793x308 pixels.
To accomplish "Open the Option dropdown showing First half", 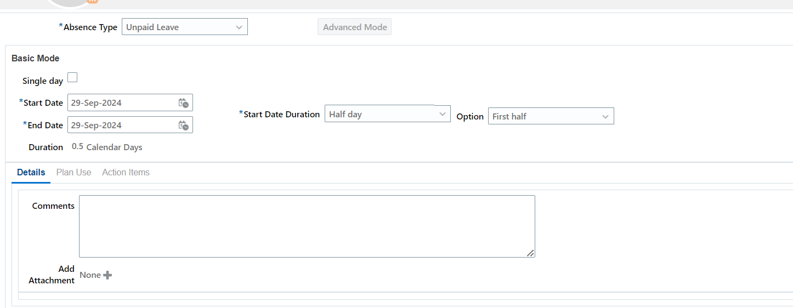I will 551,116.
